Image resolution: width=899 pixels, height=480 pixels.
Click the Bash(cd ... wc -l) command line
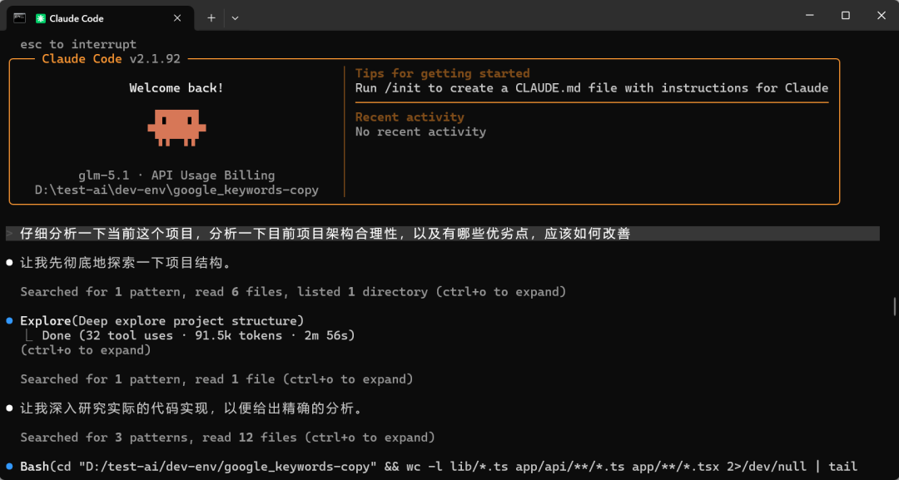point(439,467)
